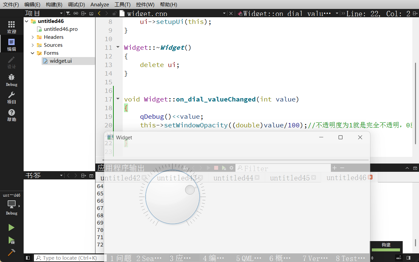Open the 编辑(E) menu
419x262 pixels.
click(x=32, y=5)
